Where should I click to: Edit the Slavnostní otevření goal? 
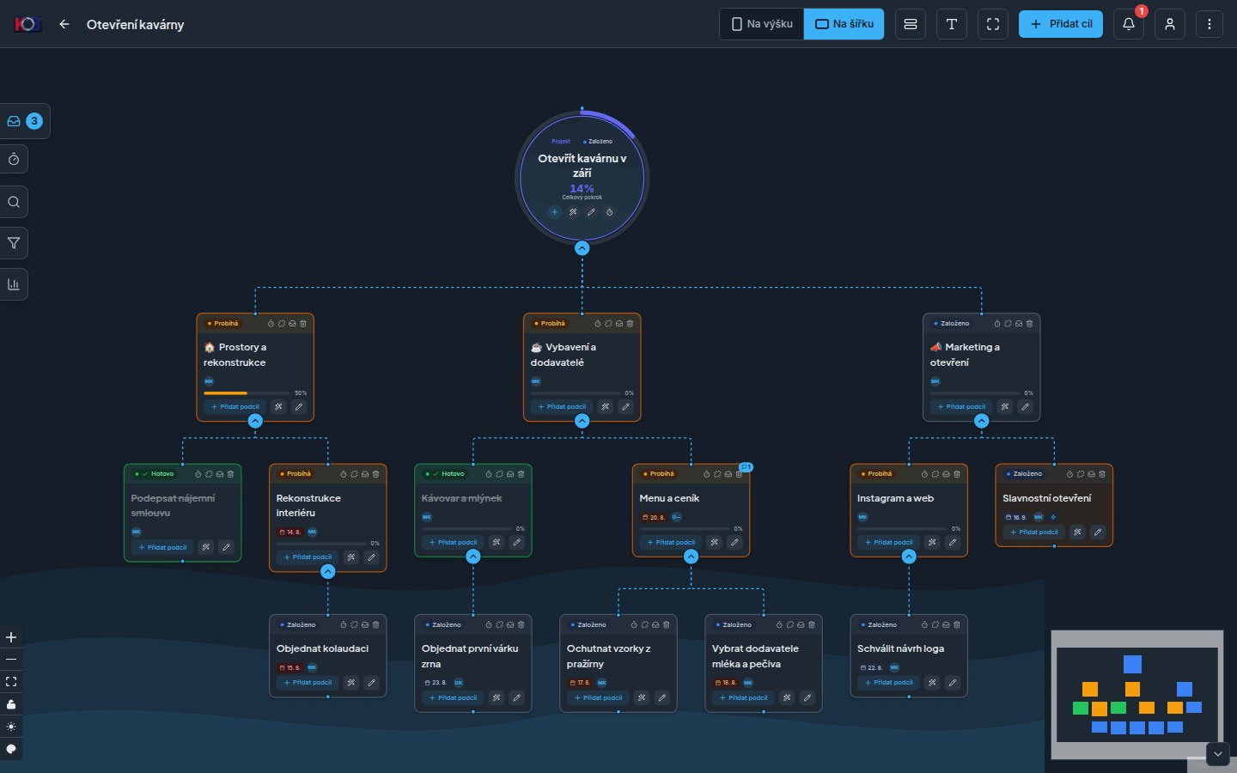click(1098, 533)
